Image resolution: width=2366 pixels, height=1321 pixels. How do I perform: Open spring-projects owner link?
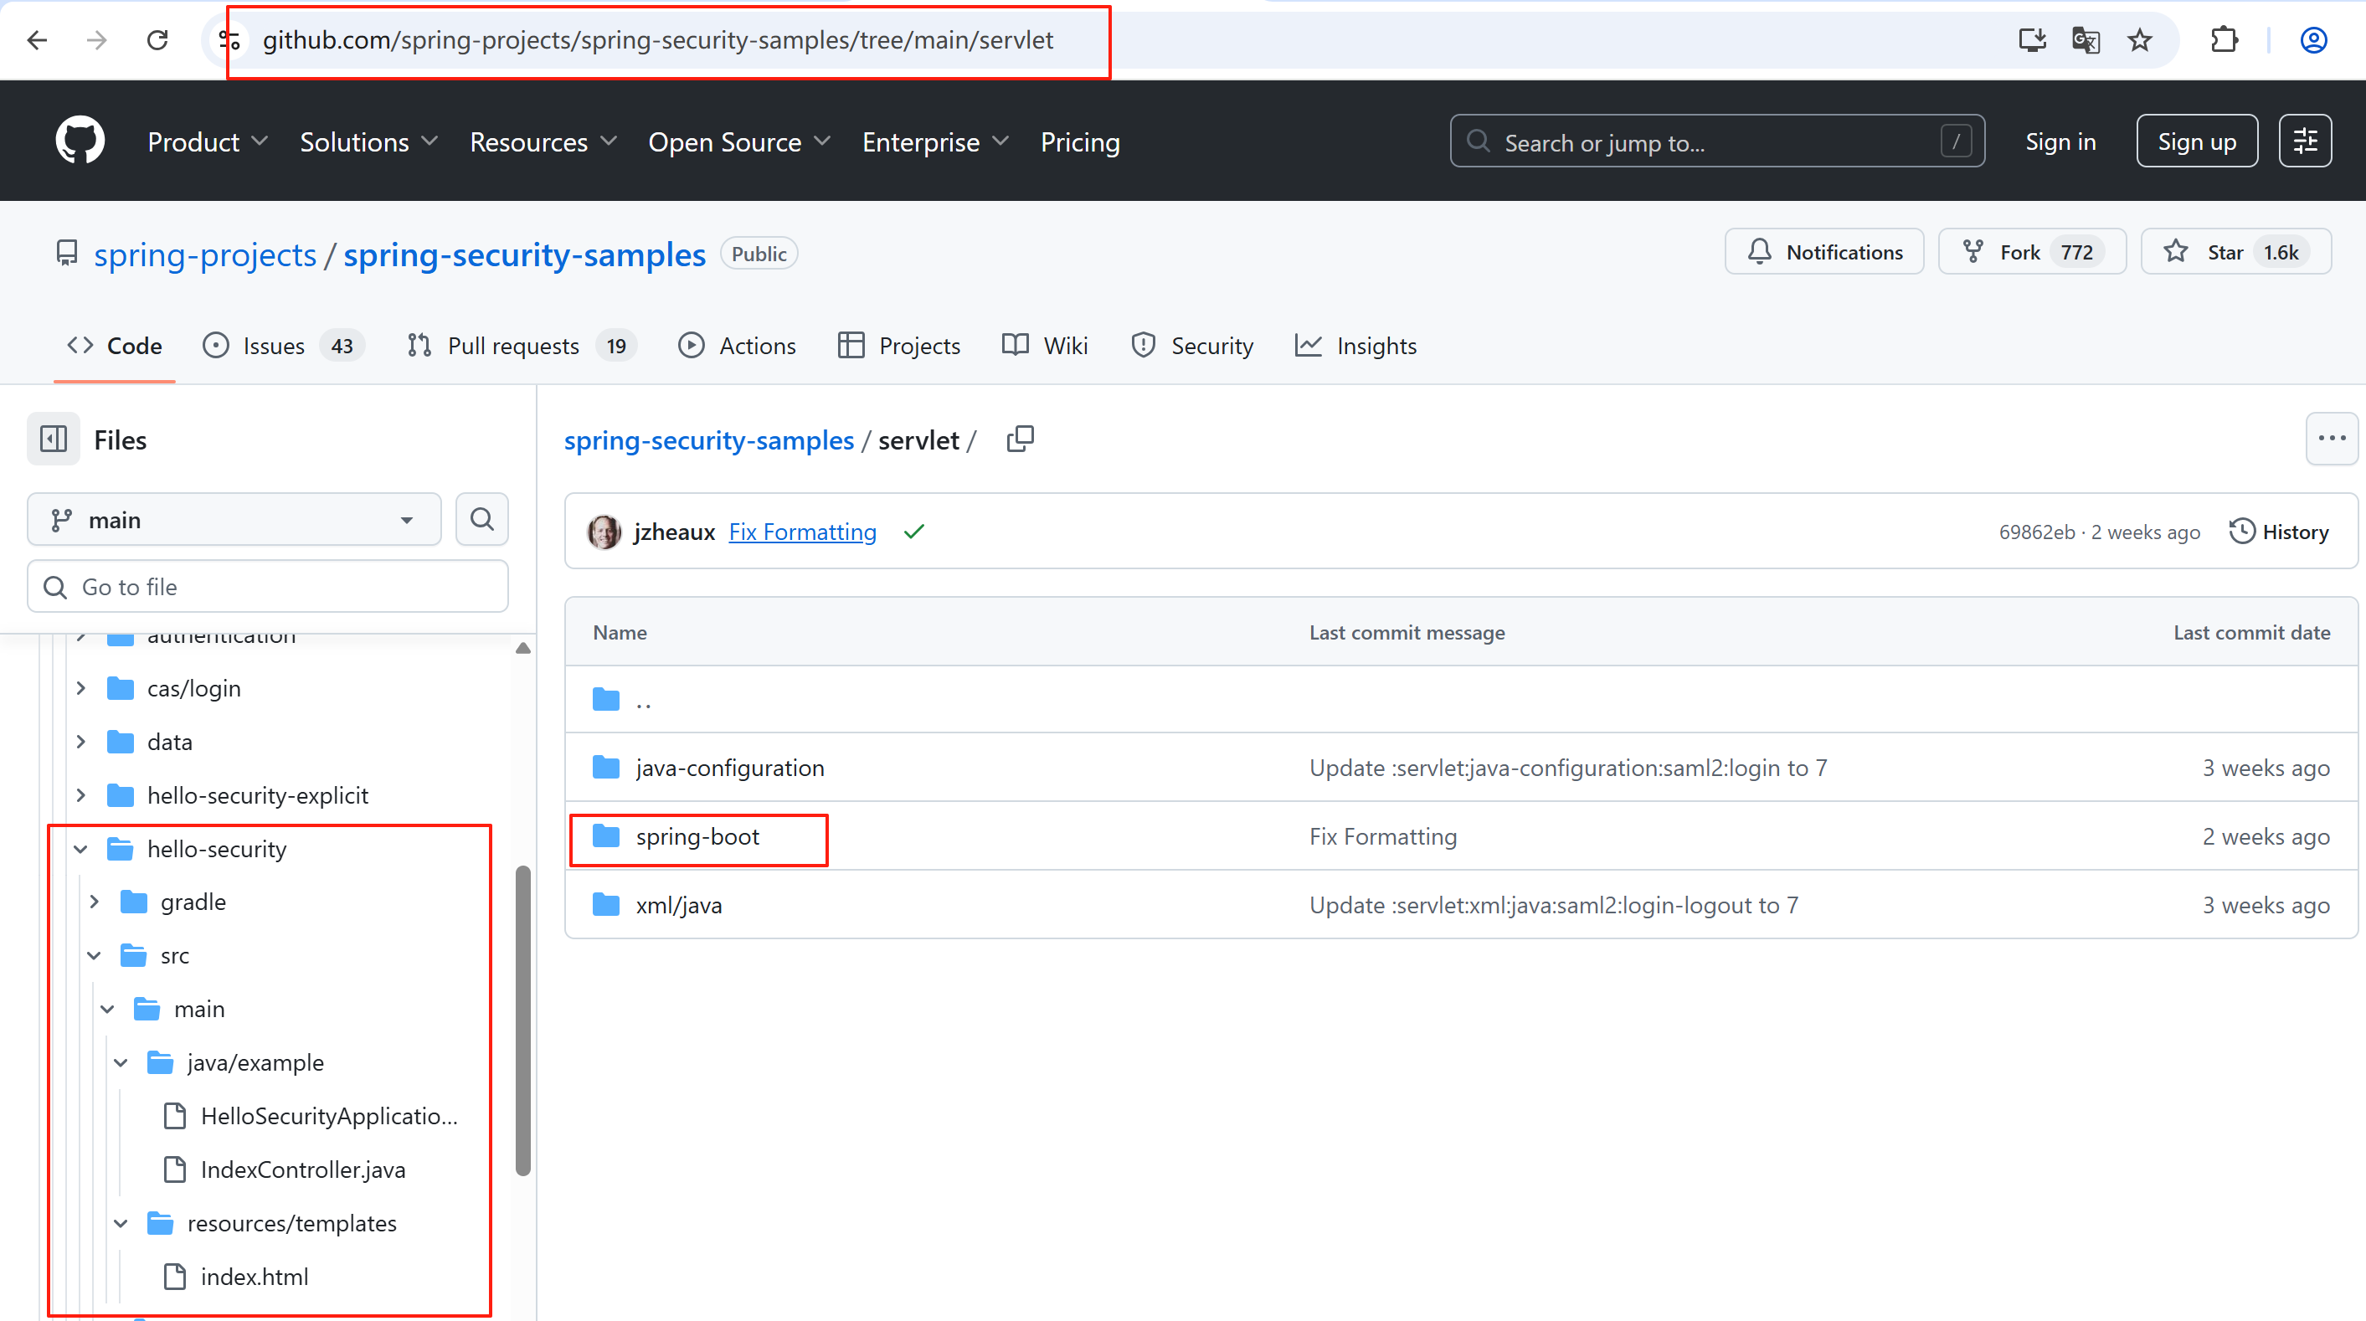205,254
